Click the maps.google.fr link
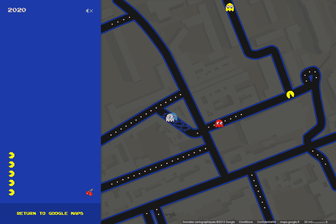The height and width of the screenshot is (224, 336). [290, 222]
